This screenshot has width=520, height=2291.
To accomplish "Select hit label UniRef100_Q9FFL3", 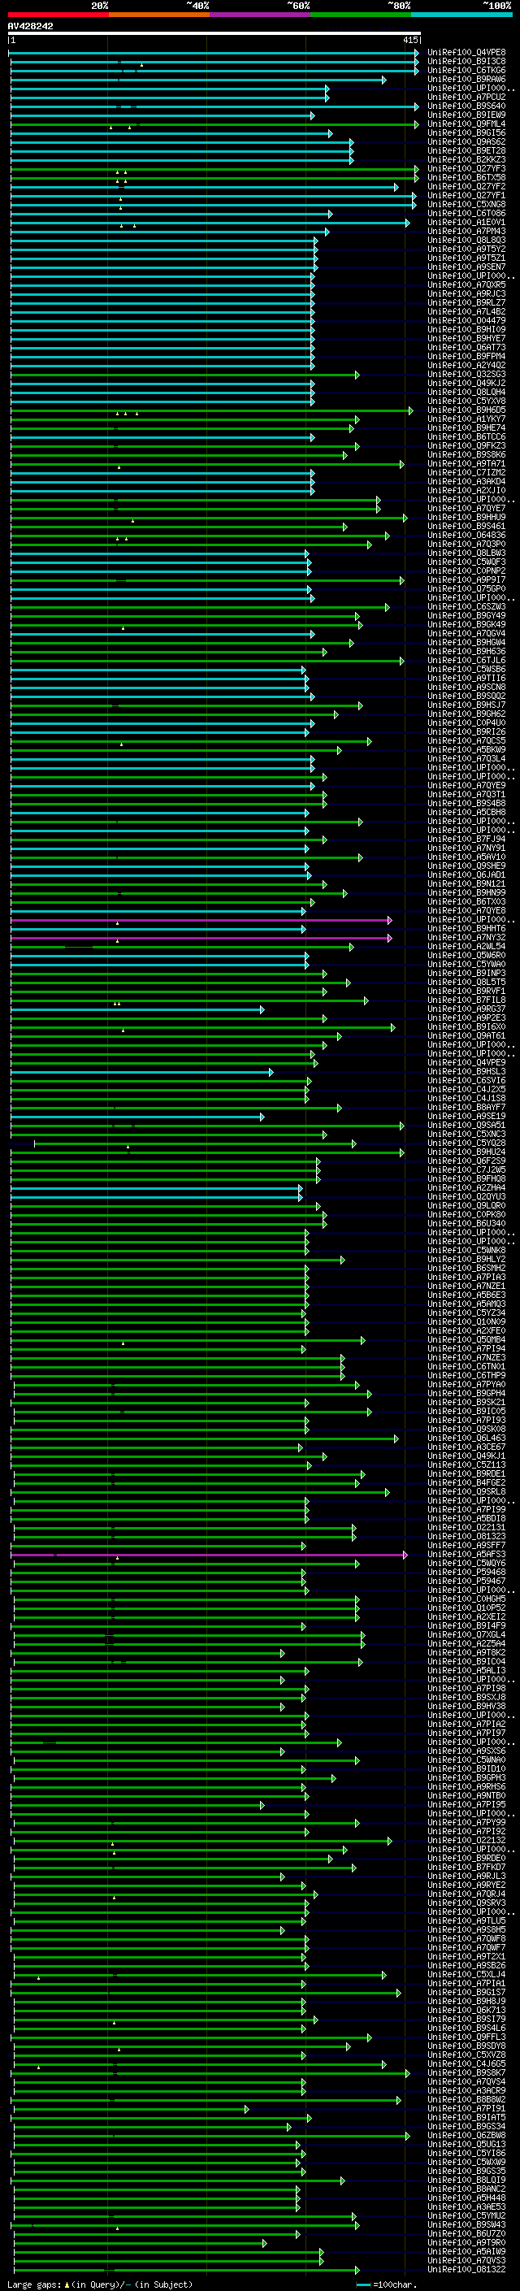I will pos(466,2037).
